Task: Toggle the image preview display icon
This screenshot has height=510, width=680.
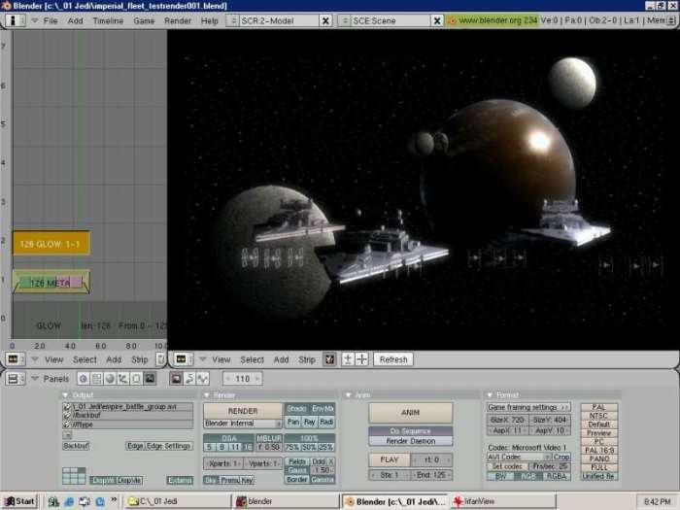Action: pyautogui.click(x=329, y=359)
